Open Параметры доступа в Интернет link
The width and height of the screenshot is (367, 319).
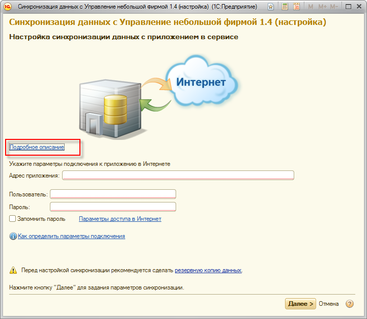pos(120,219)
